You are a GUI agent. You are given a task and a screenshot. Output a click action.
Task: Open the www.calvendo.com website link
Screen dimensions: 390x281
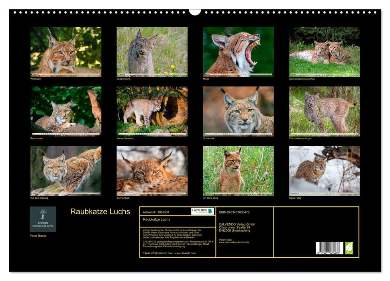pyautogui.click(x=185, y=253)
